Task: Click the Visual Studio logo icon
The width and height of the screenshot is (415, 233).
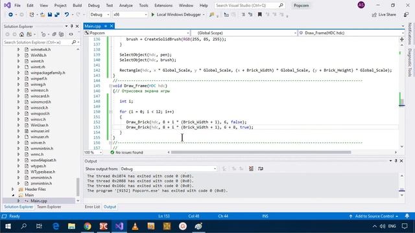Action: pos(7,5)
